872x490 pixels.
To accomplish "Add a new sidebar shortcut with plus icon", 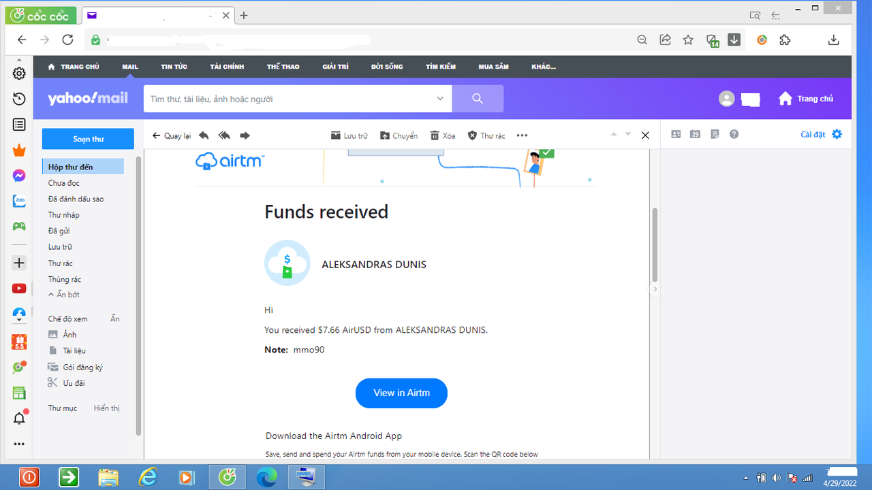I will [x=19, y=263].
